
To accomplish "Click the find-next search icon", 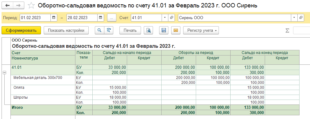I will click(109, 30).
